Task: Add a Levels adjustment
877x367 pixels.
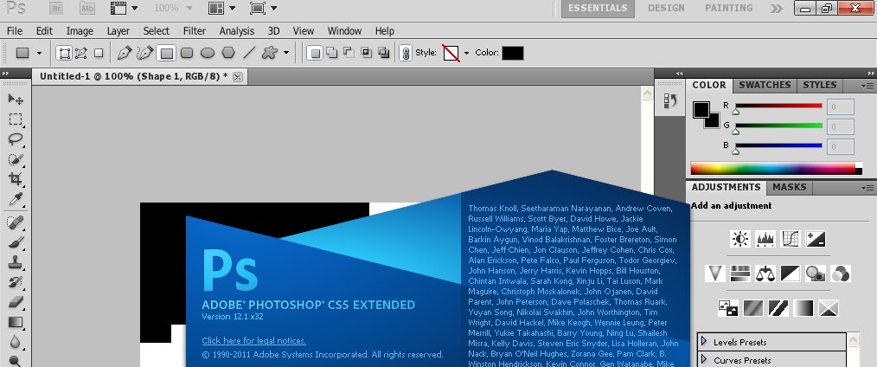Action: coord(765,240)
